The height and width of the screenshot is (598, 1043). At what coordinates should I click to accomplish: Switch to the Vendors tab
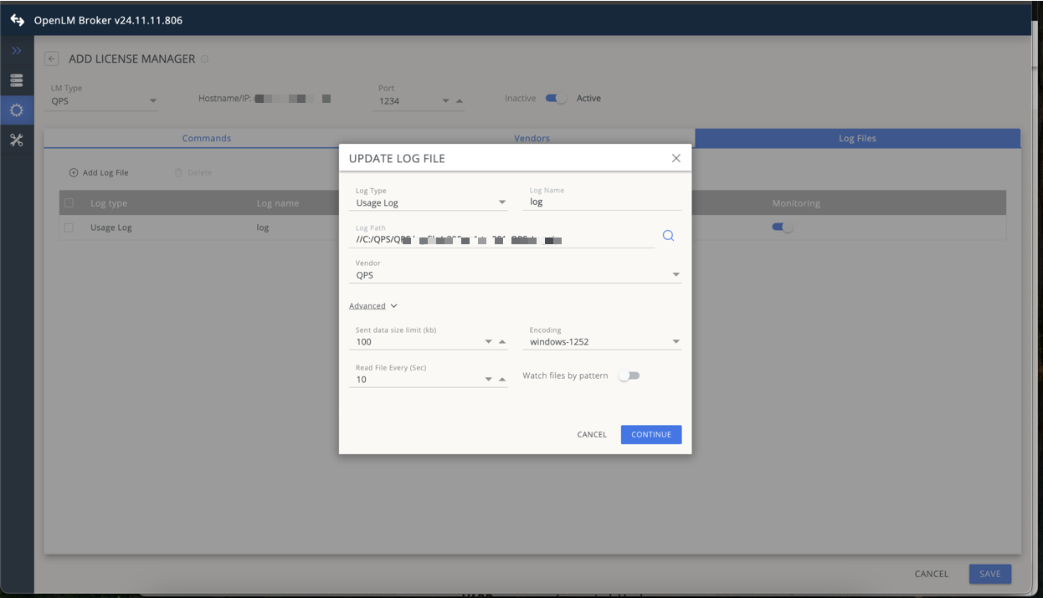[532, 138]
